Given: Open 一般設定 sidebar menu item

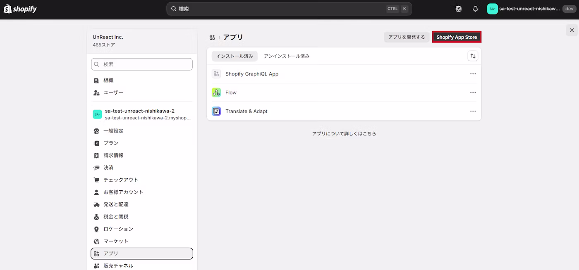Looking at the screenshot, I should 142,131.
